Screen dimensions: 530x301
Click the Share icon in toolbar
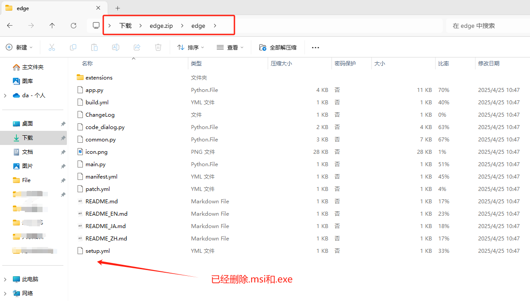point(137,48)
